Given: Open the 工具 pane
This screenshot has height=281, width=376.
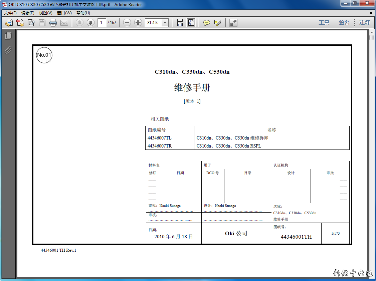Looking at the screenshot, I should point(324,23).
